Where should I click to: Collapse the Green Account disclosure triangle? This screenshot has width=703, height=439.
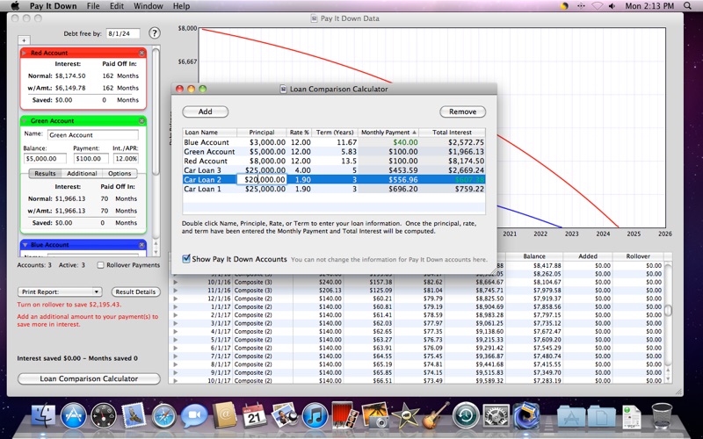(25, 121)
